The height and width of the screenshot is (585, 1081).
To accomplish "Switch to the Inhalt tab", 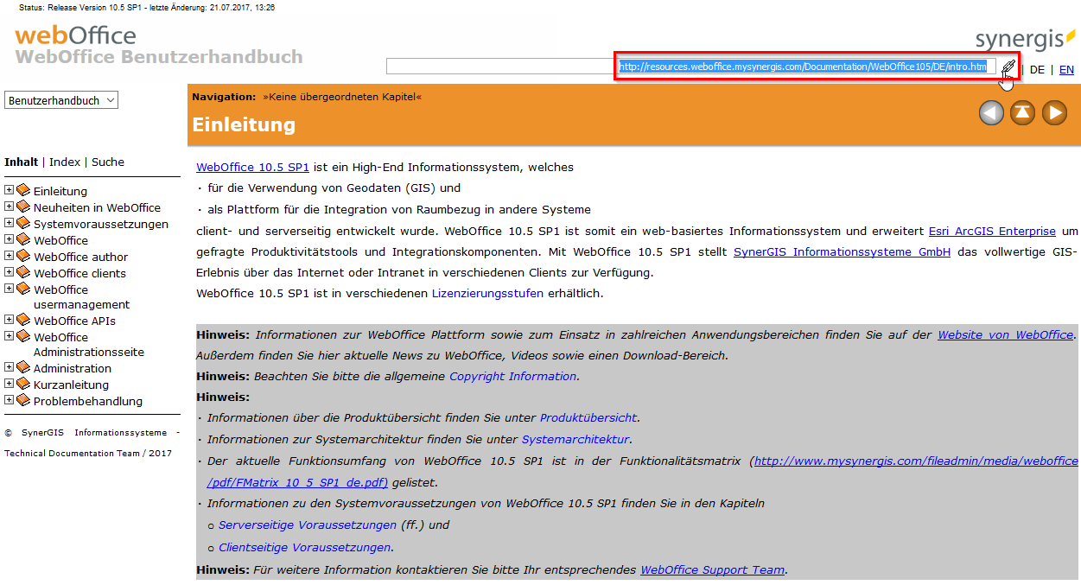I will 21,162.
